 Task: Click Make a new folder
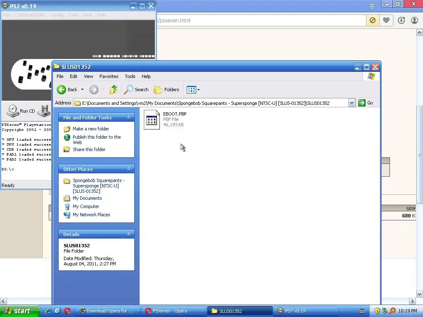[90, 129]
